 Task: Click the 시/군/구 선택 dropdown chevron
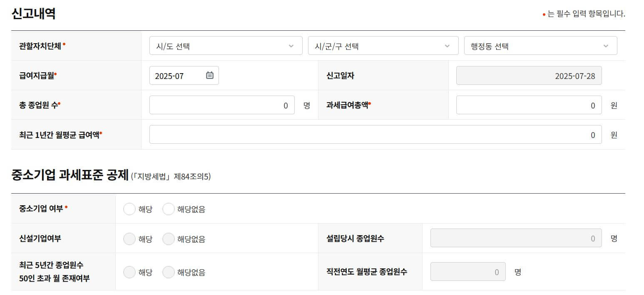coord(448,45)
